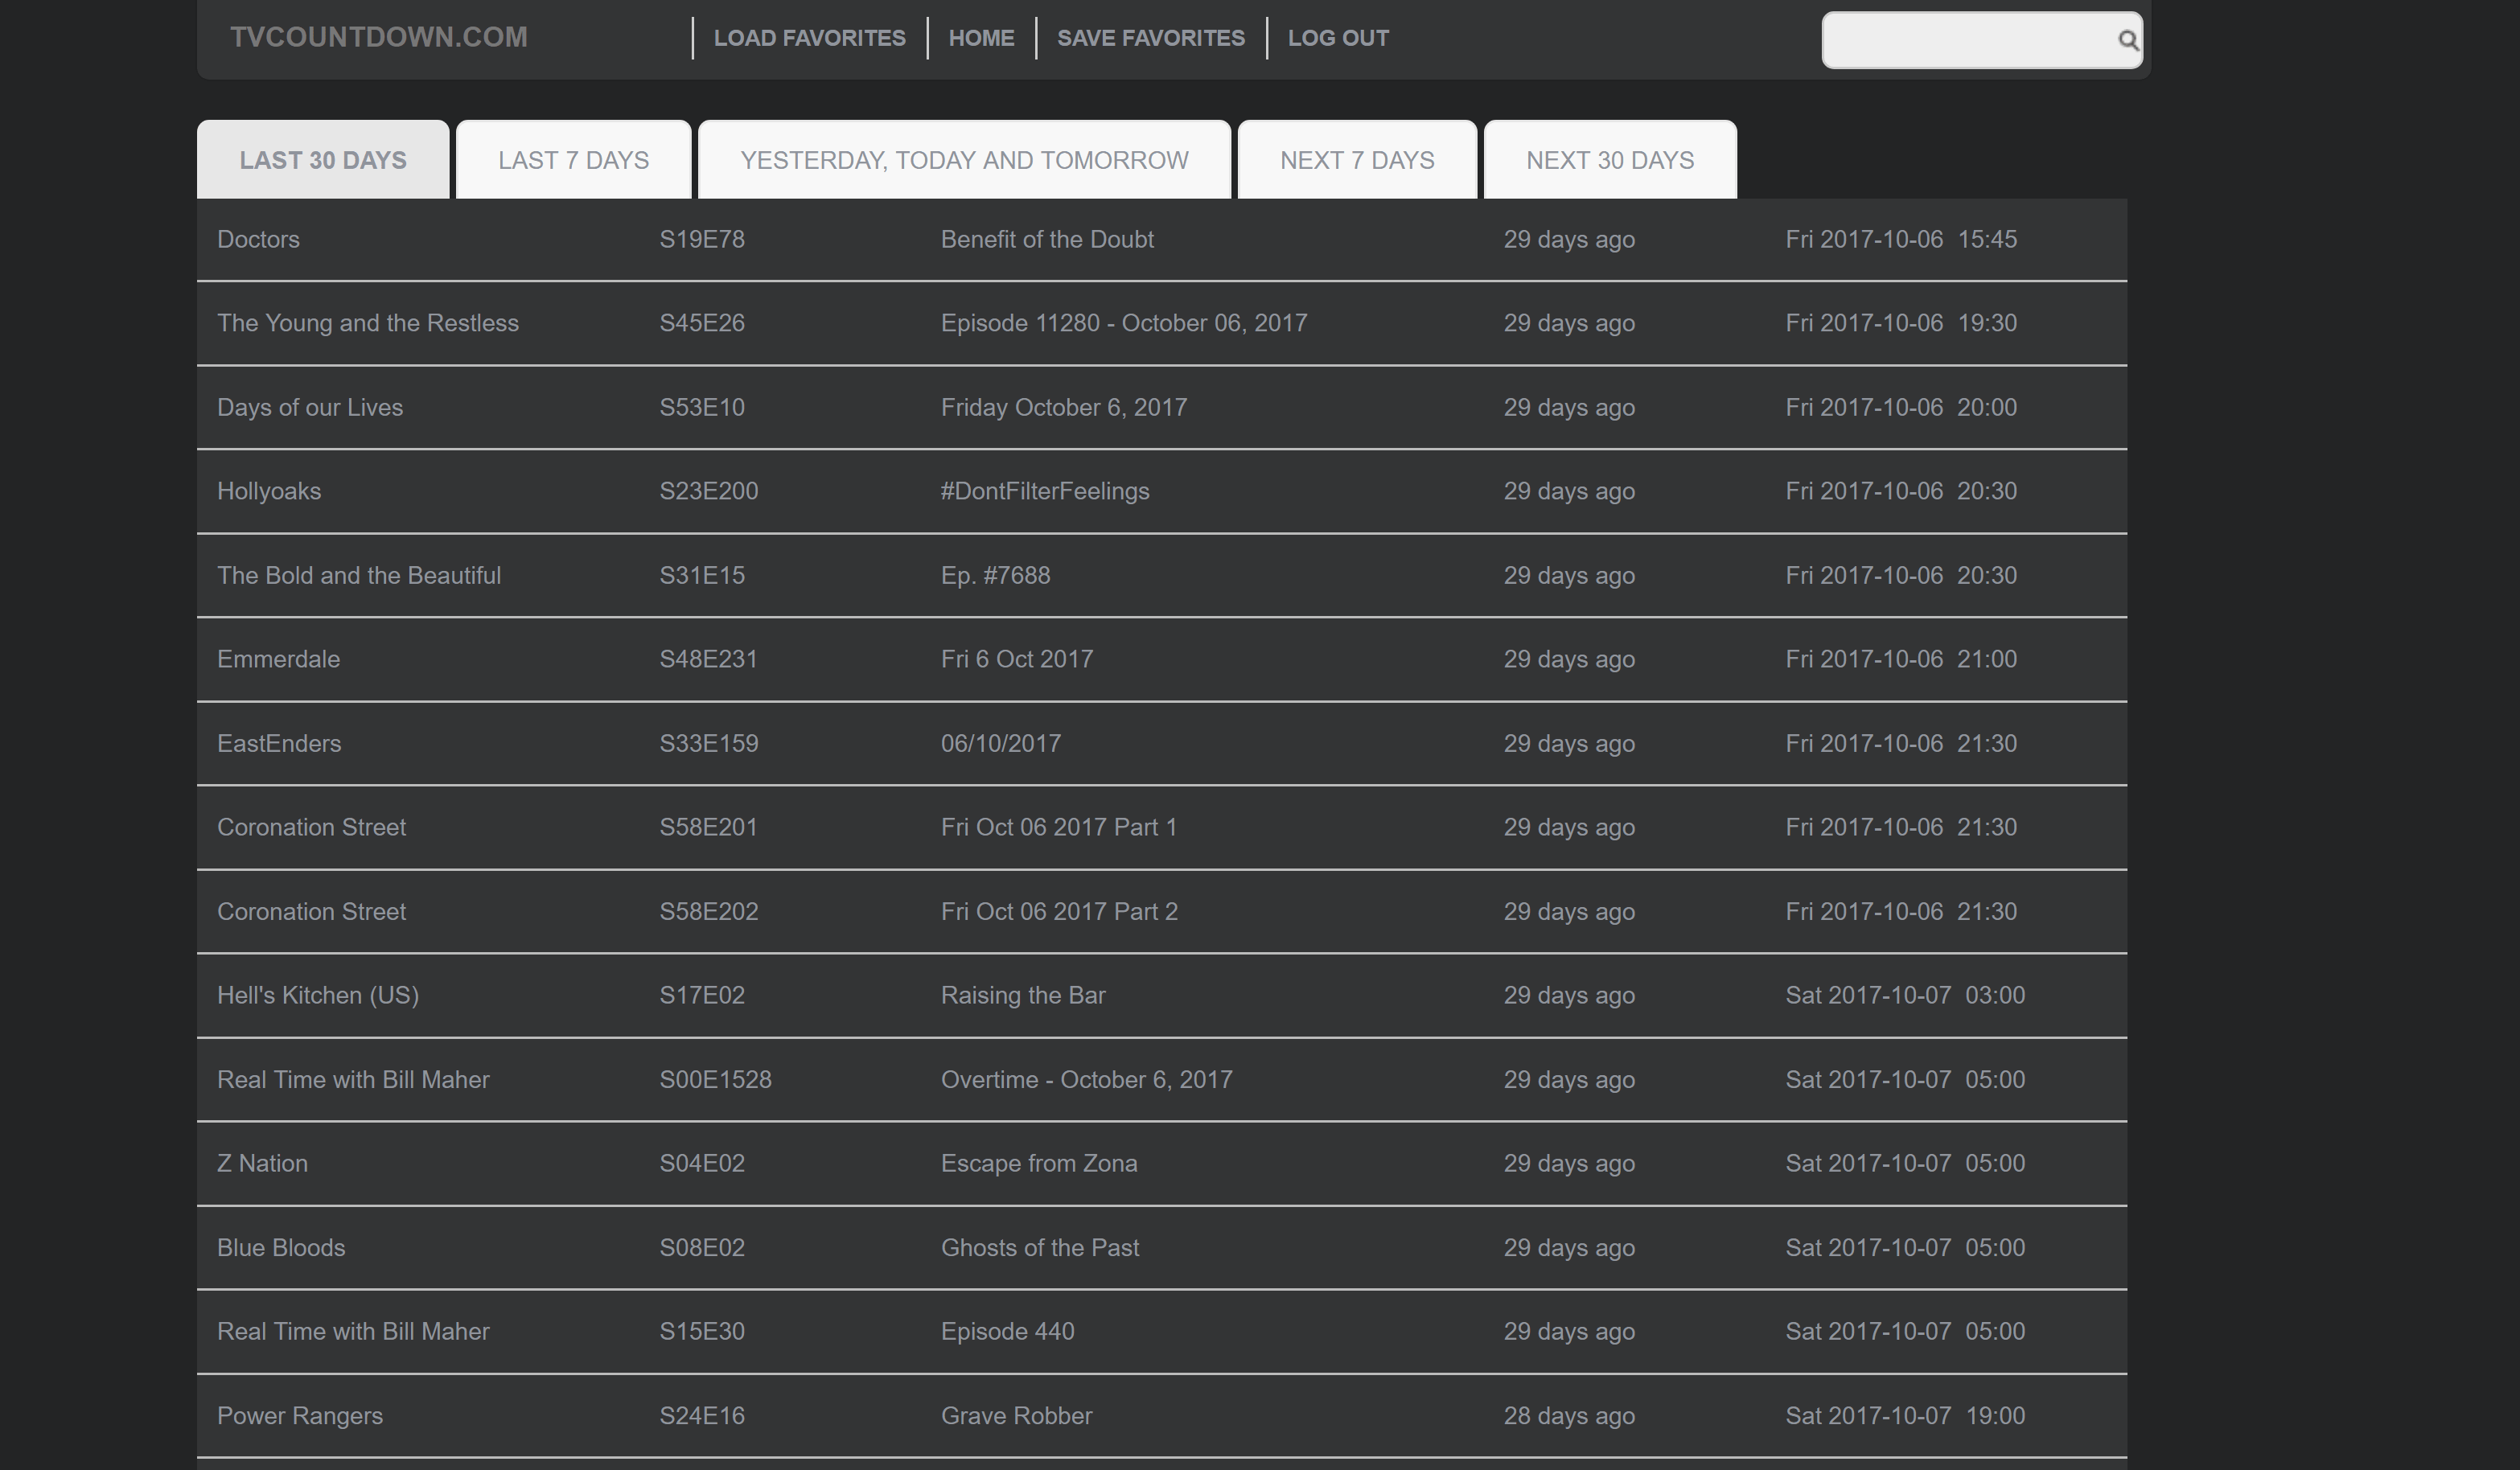This screenshot has height=1470, width=2520.
Task: Click air time Fri 2017-10-06 15:45
Action: click(1901, 239)
